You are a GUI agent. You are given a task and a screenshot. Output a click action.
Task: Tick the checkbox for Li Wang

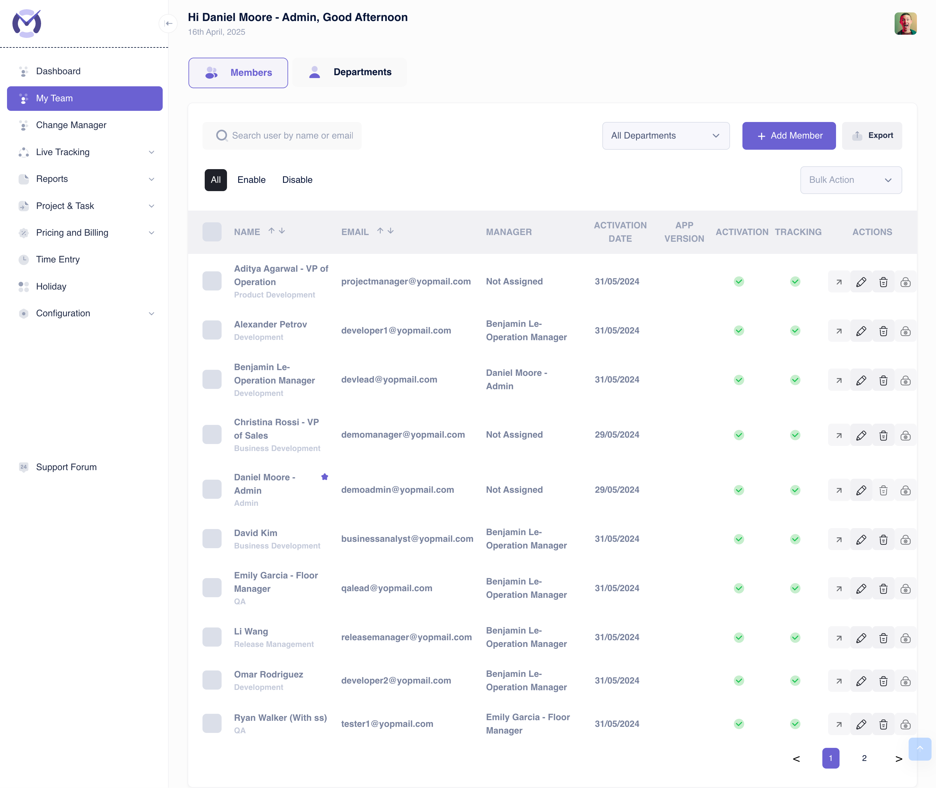212,637
